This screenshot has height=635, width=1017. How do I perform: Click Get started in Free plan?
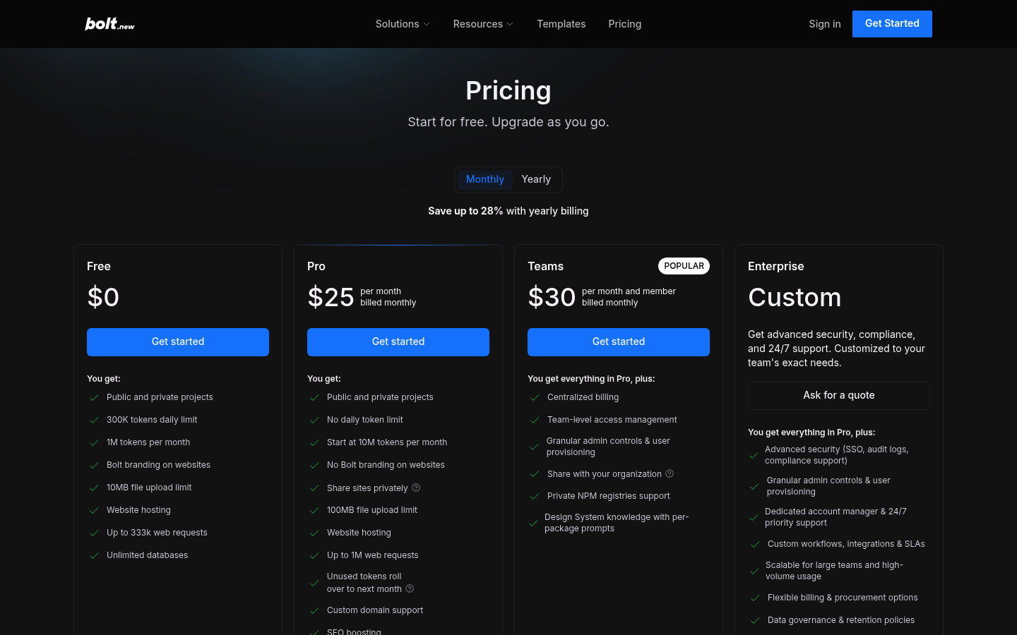pos(178,342)
